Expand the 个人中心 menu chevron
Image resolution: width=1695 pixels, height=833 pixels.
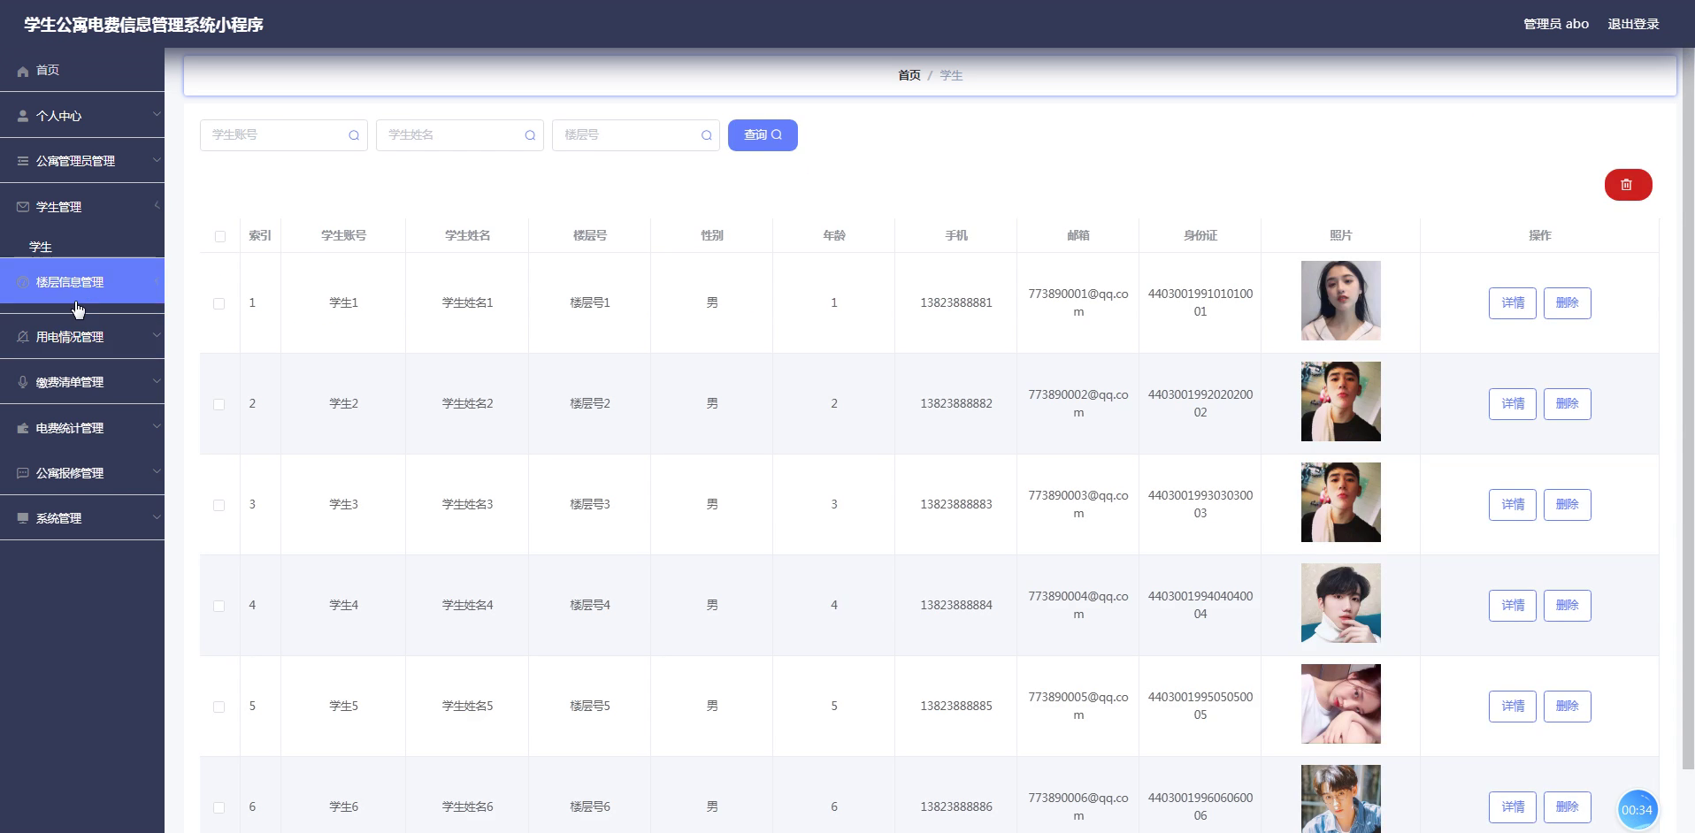tap(157, 115)
